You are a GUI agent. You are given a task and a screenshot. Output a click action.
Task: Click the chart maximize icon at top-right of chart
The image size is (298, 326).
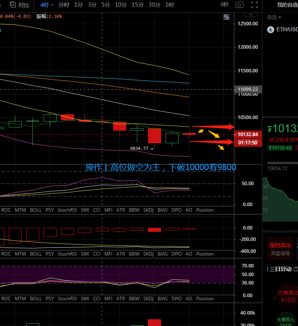(226, 17)
